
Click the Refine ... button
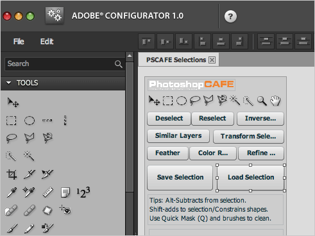[x=261, y=153]
